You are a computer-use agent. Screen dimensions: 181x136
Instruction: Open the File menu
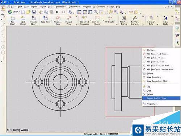(13, 7)
